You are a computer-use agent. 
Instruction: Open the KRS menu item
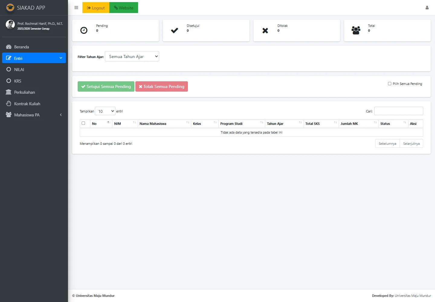[x=18, y=81]
